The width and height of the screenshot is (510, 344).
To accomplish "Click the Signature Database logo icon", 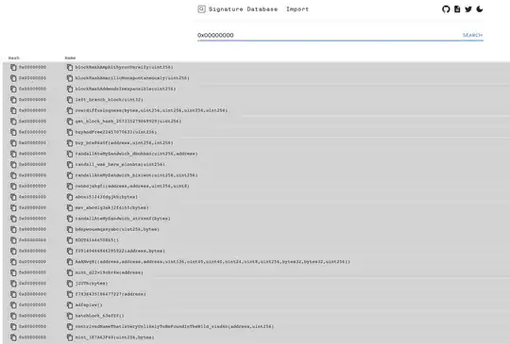I will pyautogui.click(x=201, y=9).
